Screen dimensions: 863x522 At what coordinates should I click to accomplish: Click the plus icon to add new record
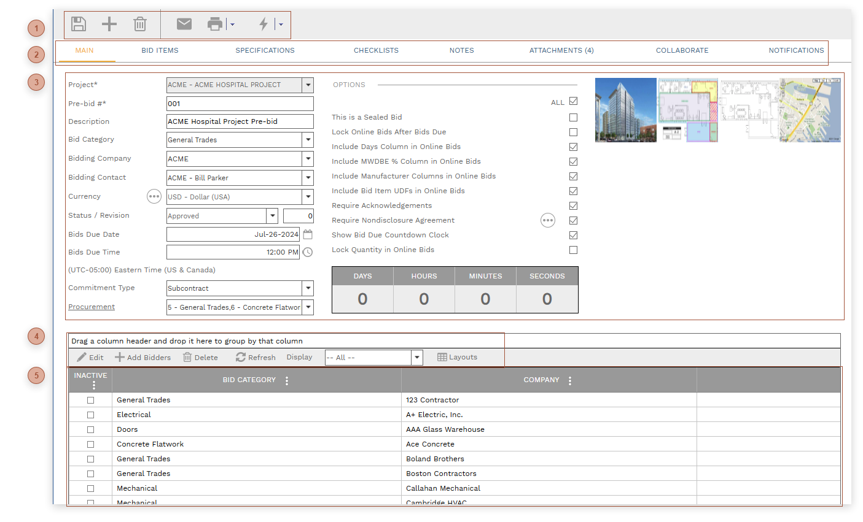click(x=109, y=24)
